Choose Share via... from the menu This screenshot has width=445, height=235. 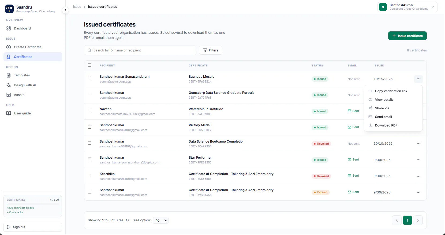coord(393,108)
